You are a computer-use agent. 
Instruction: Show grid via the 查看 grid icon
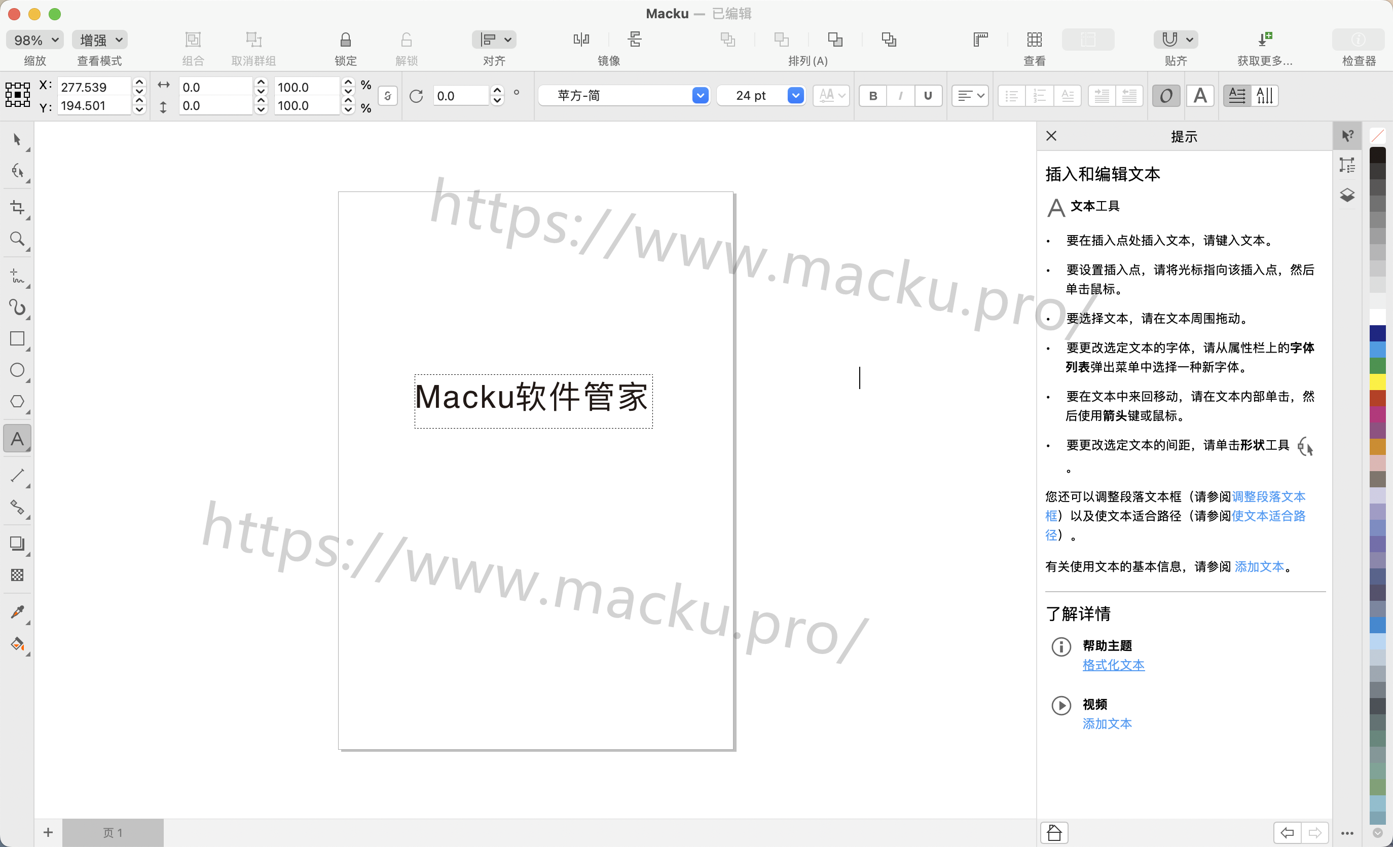tap(1035, 40)
